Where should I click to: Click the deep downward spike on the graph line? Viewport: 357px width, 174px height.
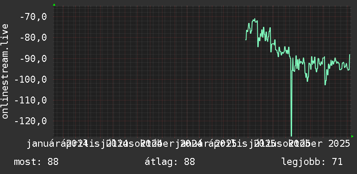[x=291, y=102]
